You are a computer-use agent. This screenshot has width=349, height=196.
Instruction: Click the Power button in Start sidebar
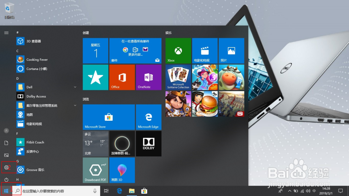pyautogui.click(x=6, y=180)
